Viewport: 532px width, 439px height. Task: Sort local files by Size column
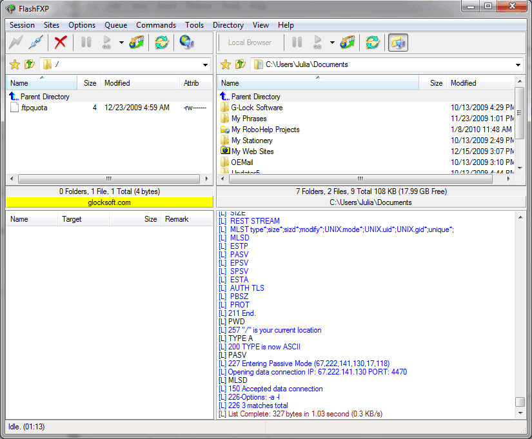tap(436, 83)
